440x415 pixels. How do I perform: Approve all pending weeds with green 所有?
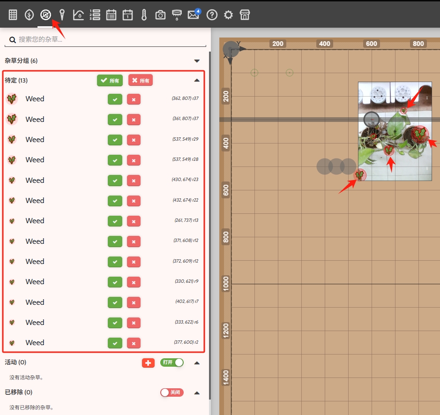click(110, 81)
